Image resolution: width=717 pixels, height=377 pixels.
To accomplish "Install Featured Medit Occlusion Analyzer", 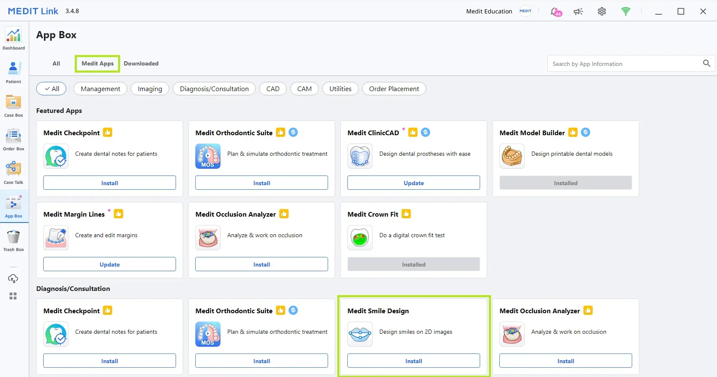I will [x=262, y=264].
